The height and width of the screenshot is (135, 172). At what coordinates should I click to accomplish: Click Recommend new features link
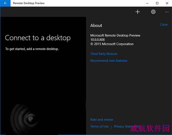[x=109, y=61]
